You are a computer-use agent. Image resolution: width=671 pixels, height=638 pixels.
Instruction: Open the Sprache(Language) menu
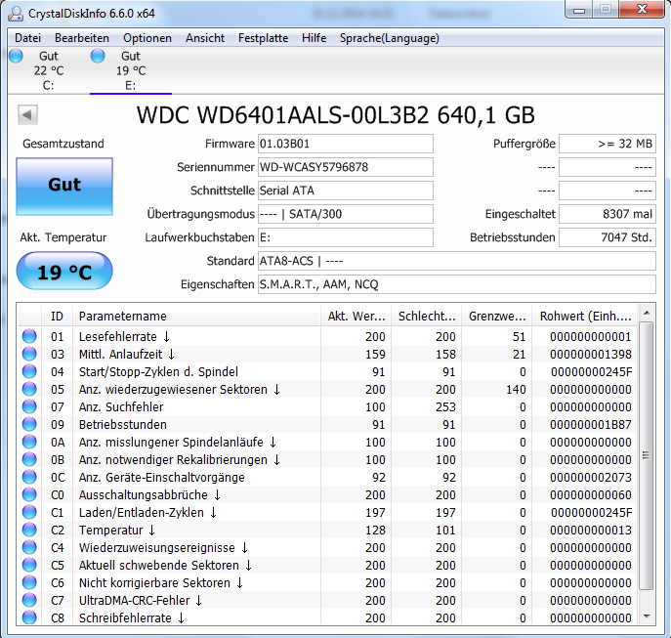click(390, 38)
